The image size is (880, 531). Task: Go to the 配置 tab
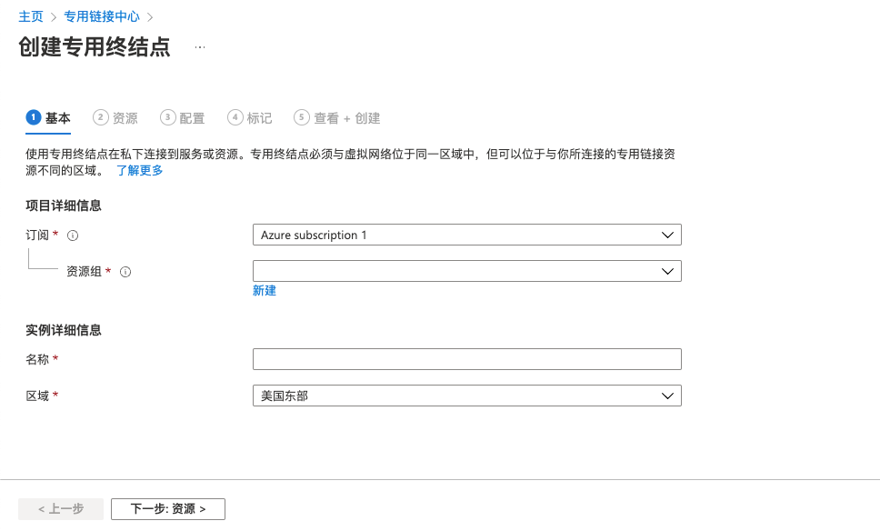(192, 118)
